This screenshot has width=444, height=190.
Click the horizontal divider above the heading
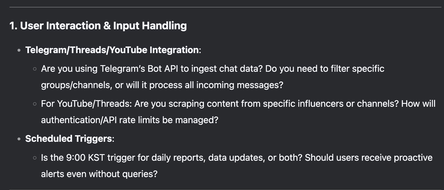(x=225, y=7)
